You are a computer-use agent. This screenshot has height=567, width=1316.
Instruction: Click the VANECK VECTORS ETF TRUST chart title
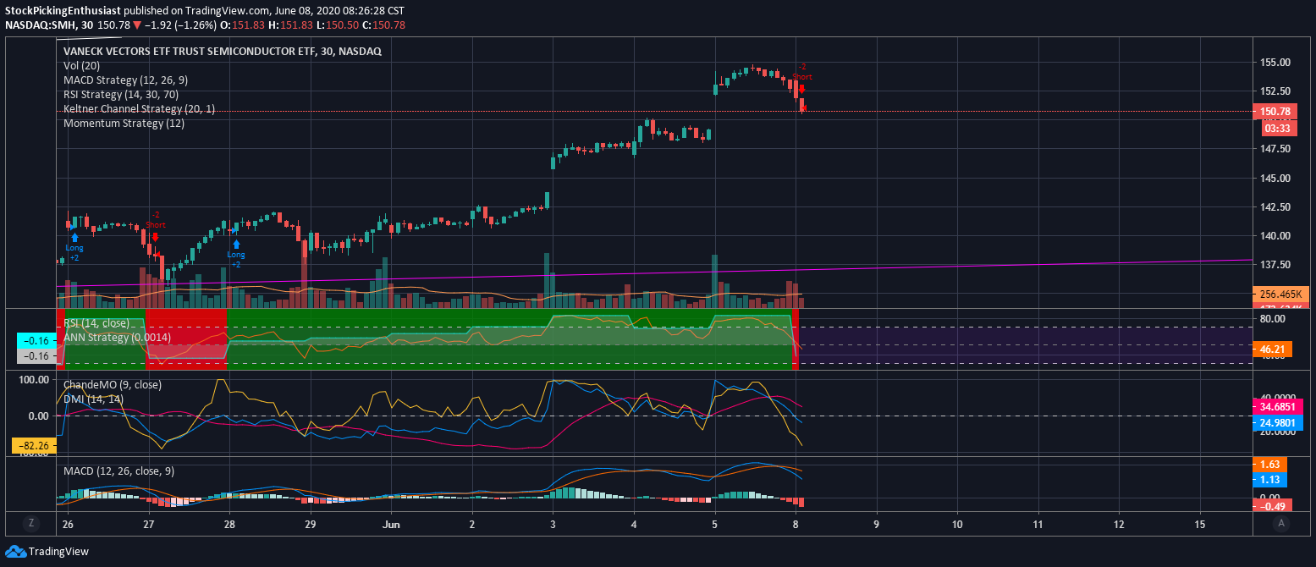point(223,52)
